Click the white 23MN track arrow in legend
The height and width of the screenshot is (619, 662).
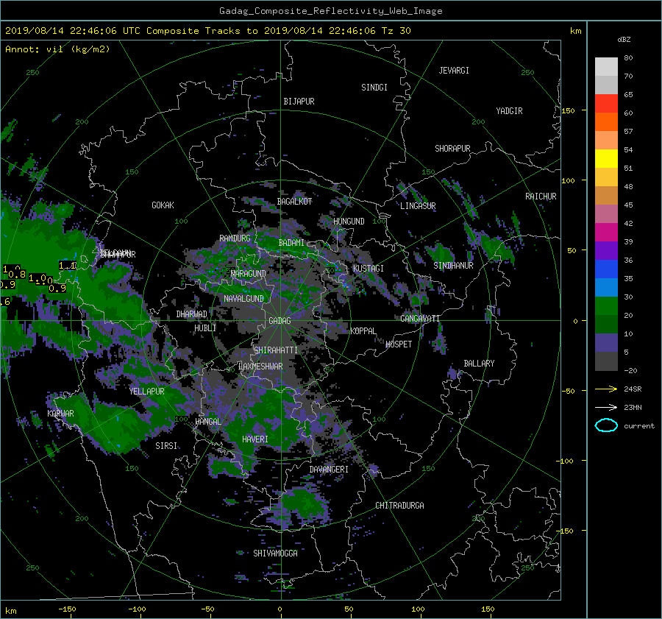(x=606, y=407)
